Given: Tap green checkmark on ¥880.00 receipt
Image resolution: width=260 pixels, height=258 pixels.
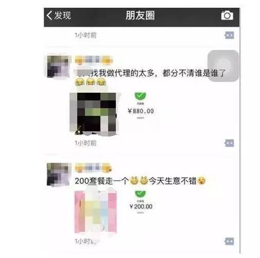Looking at the screenshot, I should point(140,96).
